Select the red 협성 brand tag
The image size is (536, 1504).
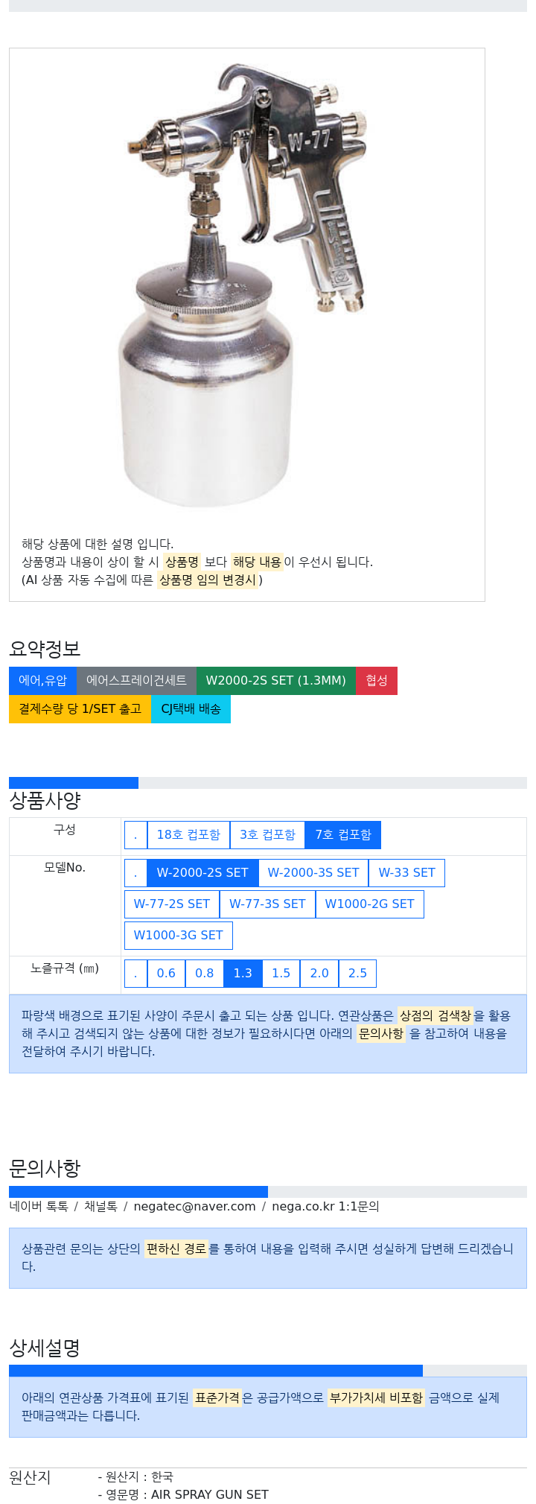click(x=377, y=680)
